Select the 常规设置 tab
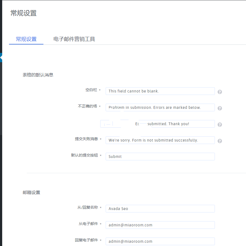246x246 pixels. (26, 39)
